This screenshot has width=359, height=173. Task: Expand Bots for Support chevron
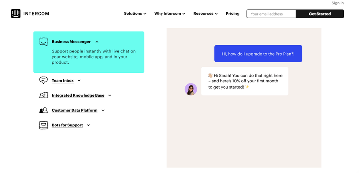(x=89, y=125)
